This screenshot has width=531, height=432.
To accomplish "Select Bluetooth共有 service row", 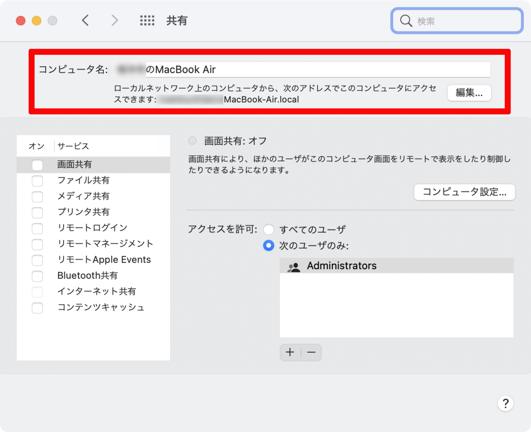I will click(x=93, y=276).
